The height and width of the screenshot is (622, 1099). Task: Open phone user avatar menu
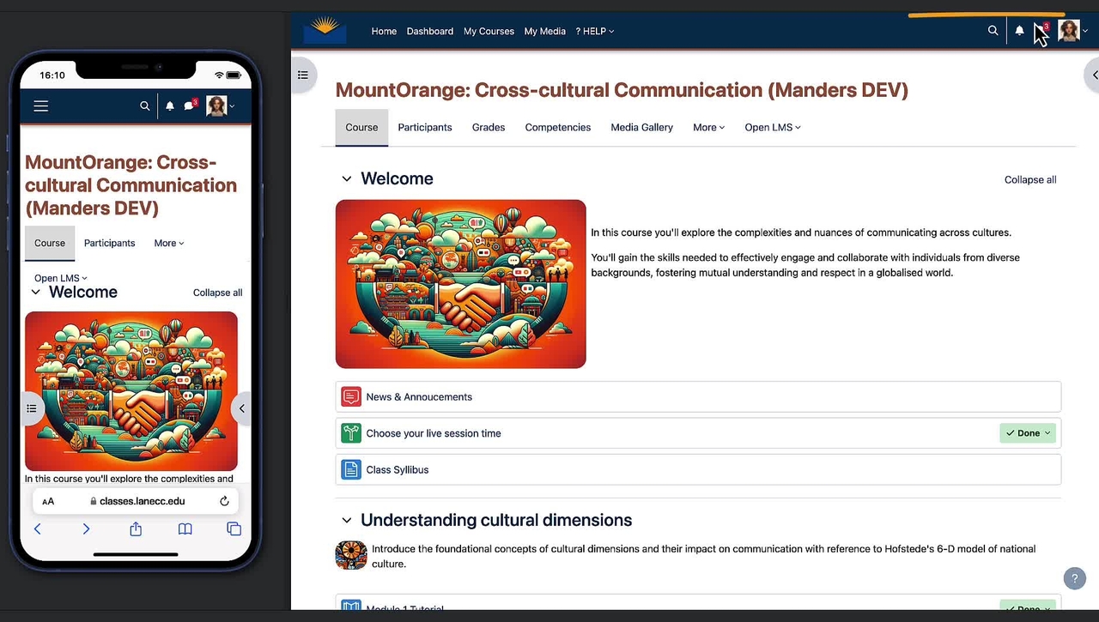pyautogui.click(x=220, y=106)
